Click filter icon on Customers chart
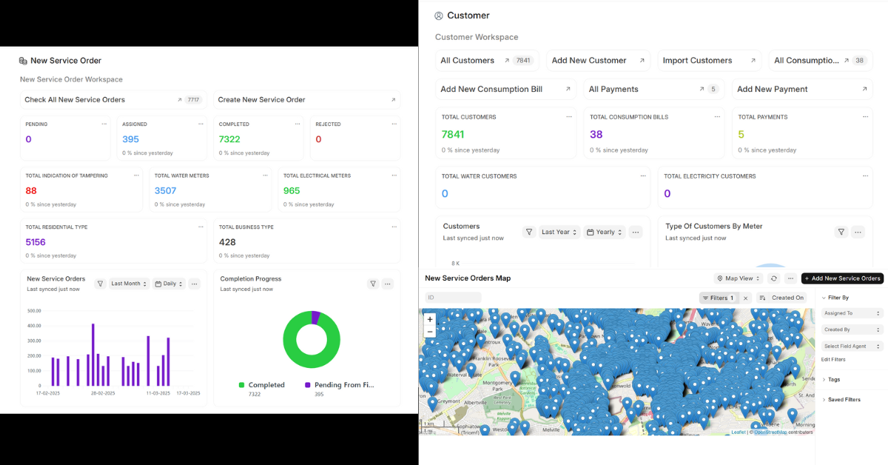This screenshot has height=465, width=888. point(529,232)
